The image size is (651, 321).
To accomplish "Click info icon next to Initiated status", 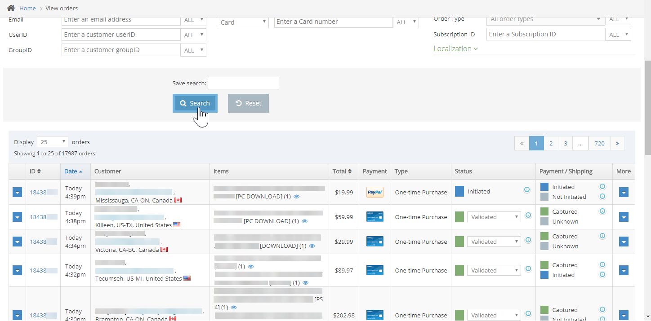I will coord(527,190).
